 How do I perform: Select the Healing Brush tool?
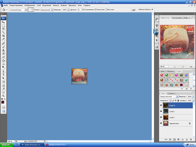[x=3, y=43]
